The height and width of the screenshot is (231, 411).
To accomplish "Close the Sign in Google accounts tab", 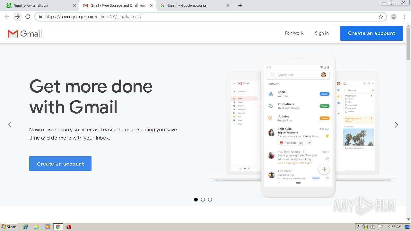I will tap(228, 5).
